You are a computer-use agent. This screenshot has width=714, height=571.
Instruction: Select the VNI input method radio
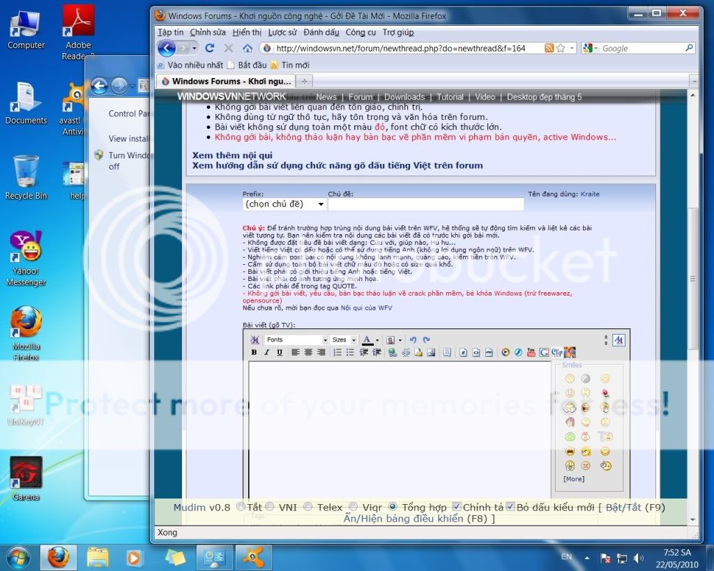269,507
